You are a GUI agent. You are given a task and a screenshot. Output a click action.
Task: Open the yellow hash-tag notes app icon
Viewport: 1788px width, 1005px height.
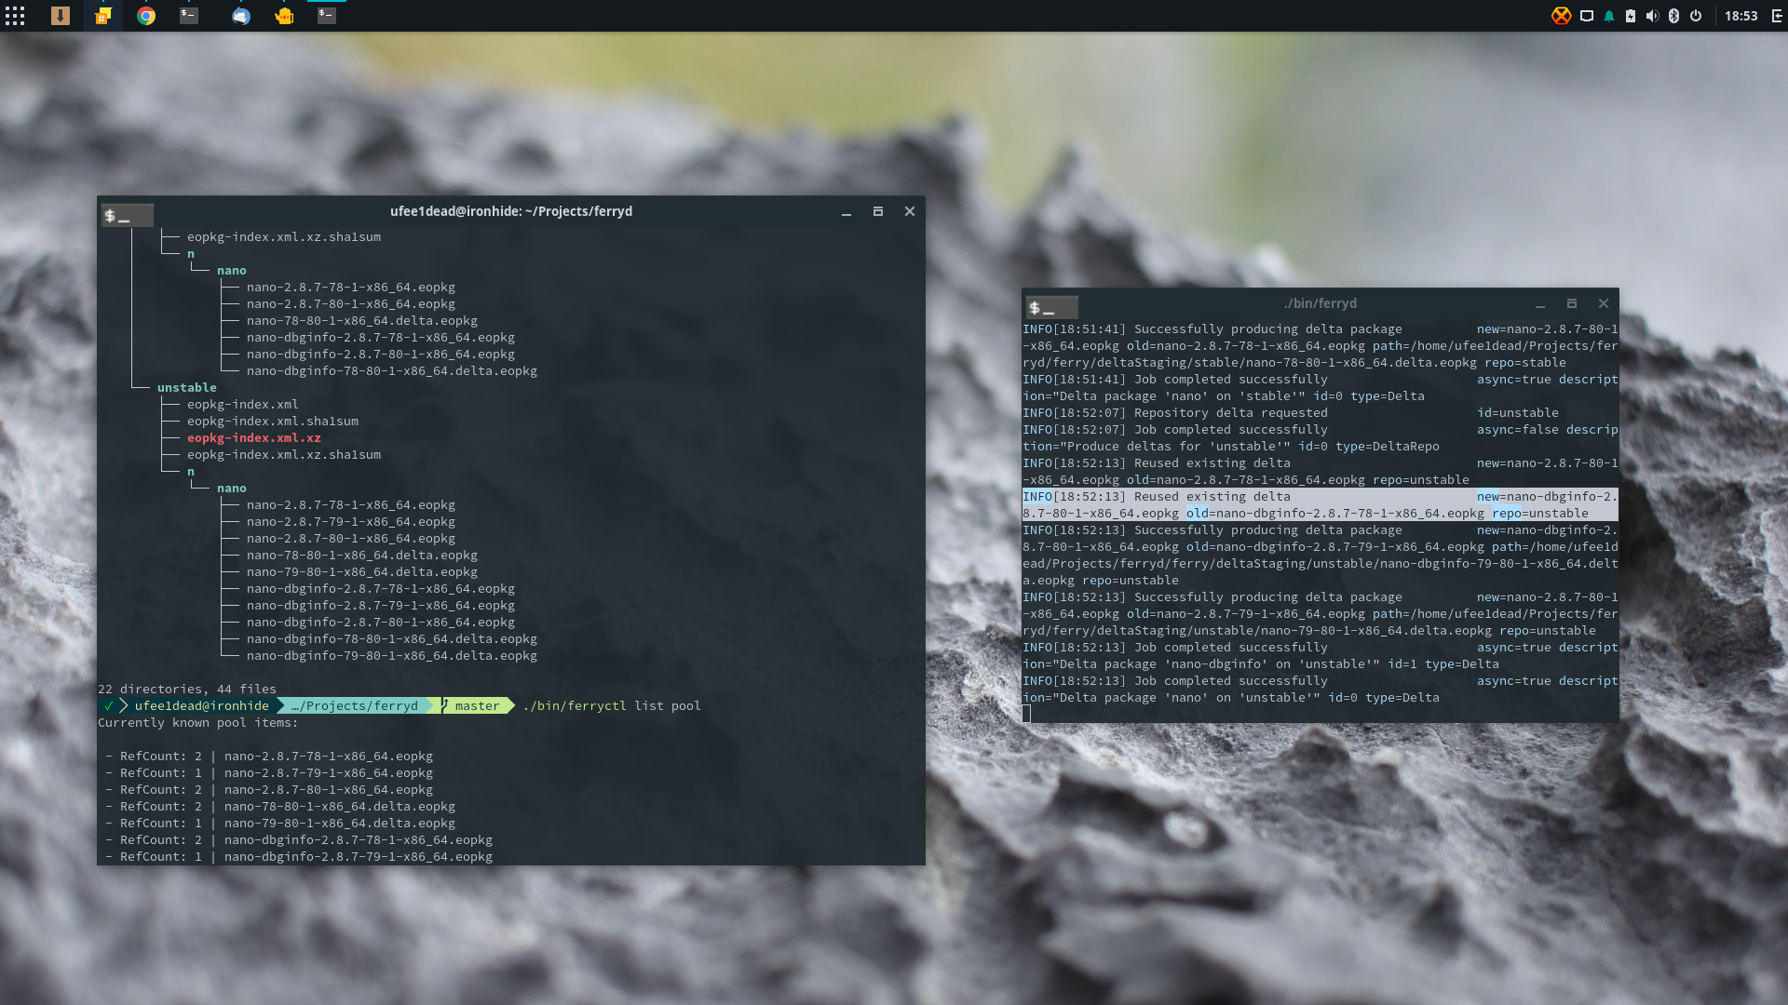click(x=103, y=16)
